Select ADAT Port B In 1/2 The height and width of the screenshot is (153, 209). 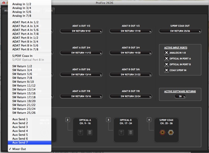pos(30,38)
